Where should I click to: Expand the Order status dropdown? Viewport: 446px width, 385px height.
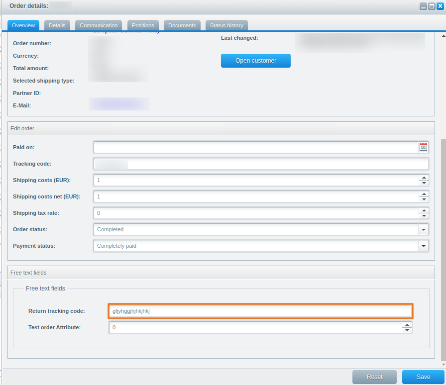coord(423,230)
